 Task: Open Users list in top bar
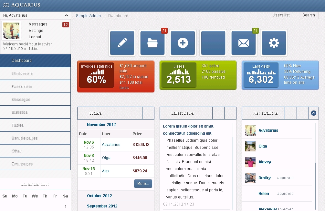coord(281,15)
